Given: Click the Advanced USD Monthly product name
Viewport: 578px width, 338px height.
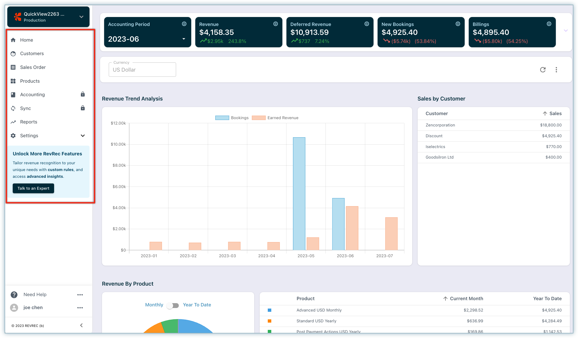Looking at the screenshot, I should 319,310.
